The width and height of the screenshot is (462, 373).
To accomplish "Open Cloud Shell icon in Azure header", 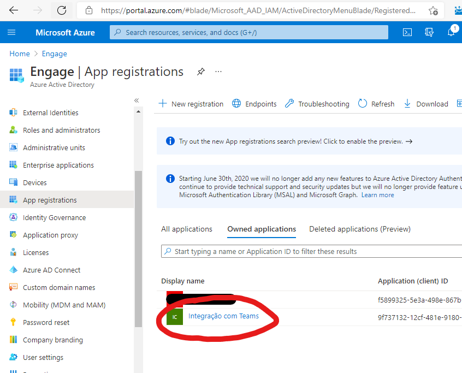I will coord(407,32).
